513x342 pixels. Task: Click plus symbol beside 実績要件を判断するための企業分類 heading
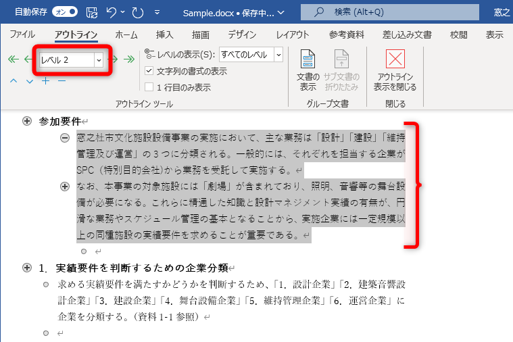click(x=27, y=268)
